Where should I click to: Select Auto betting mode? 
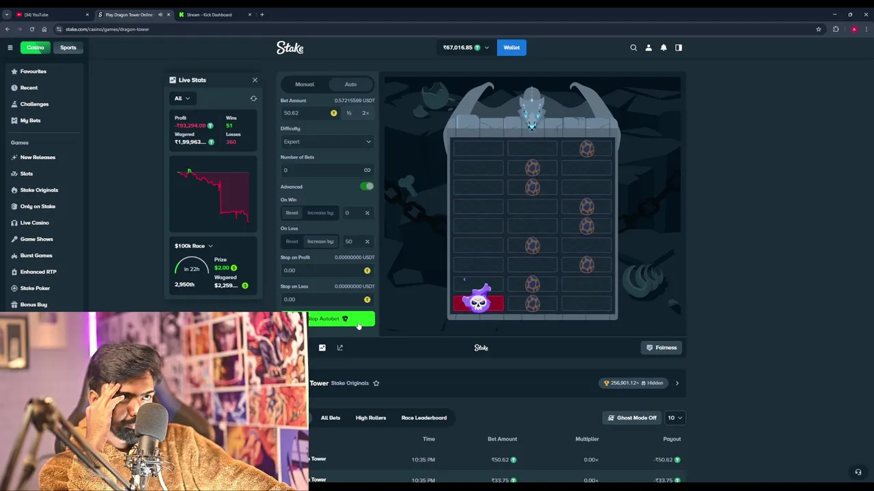(x=350, y=85)
